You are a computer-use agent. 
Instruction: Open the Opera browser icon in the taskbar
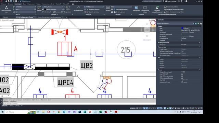[49, 112]
